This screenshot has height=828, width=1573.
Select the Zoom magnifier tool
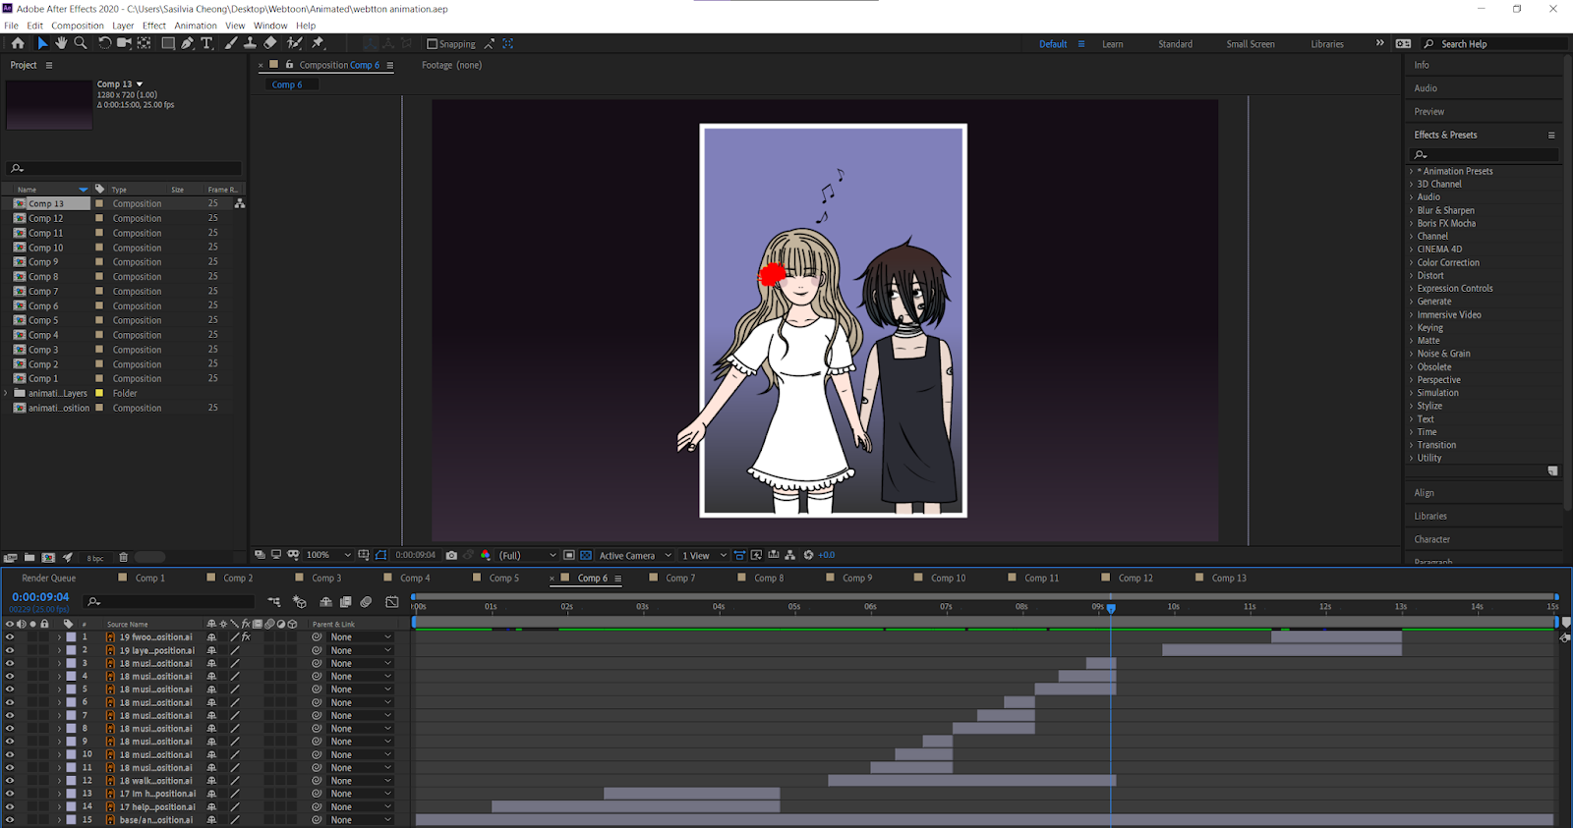point(81,43)
